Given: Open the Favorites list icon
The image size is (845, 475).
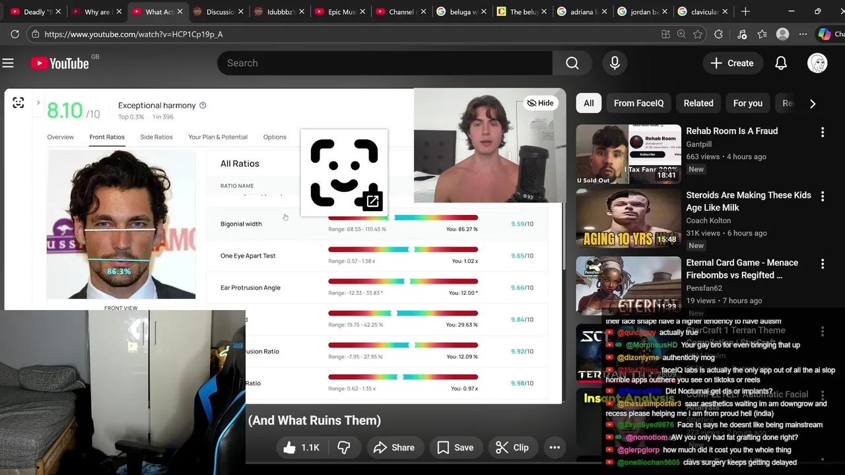Looking at the screenshot, I should coord(762,34).
